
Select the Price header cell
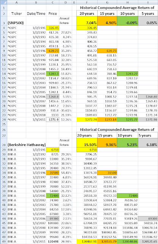pyautogui.click(x=52, y=14)
